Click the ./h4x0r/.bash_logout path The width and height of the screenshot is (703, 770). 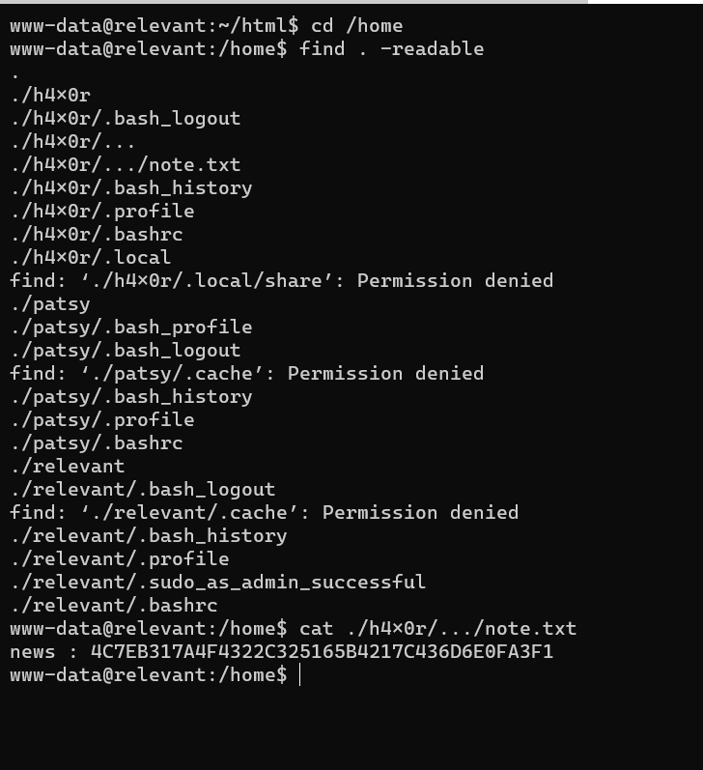126,119
